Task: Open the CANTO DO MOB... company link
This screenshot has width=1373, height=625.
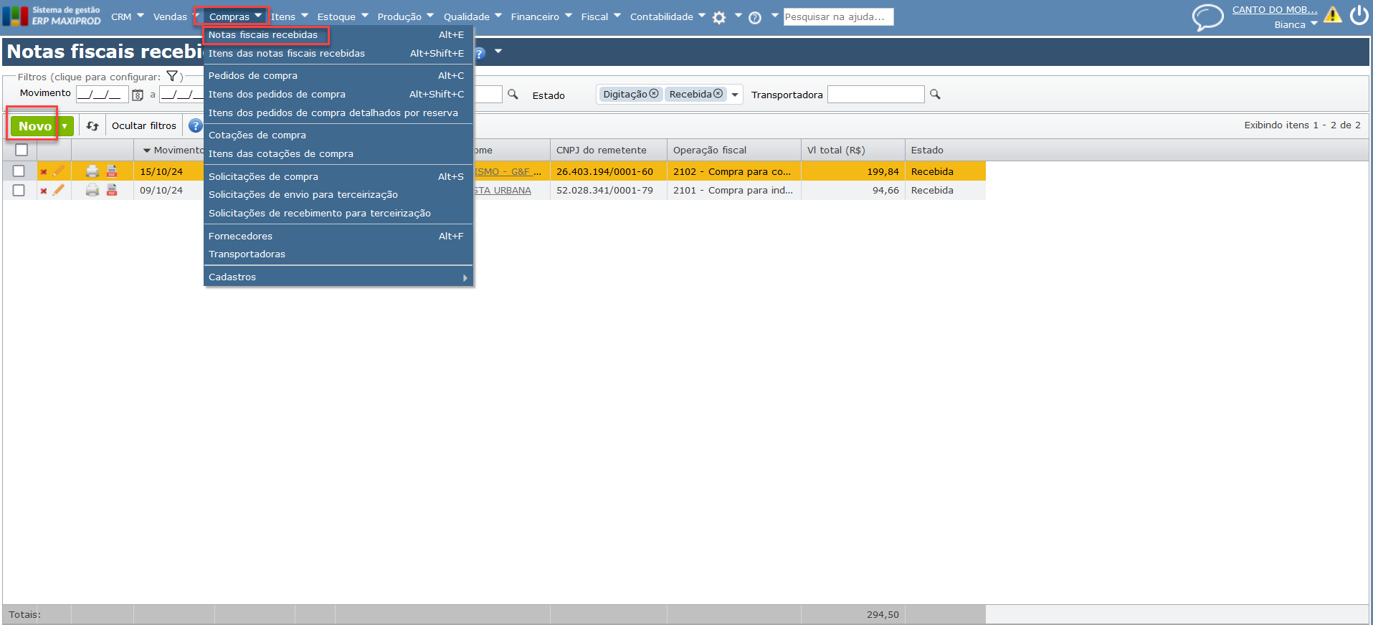Action: (x=1275, y=10)
